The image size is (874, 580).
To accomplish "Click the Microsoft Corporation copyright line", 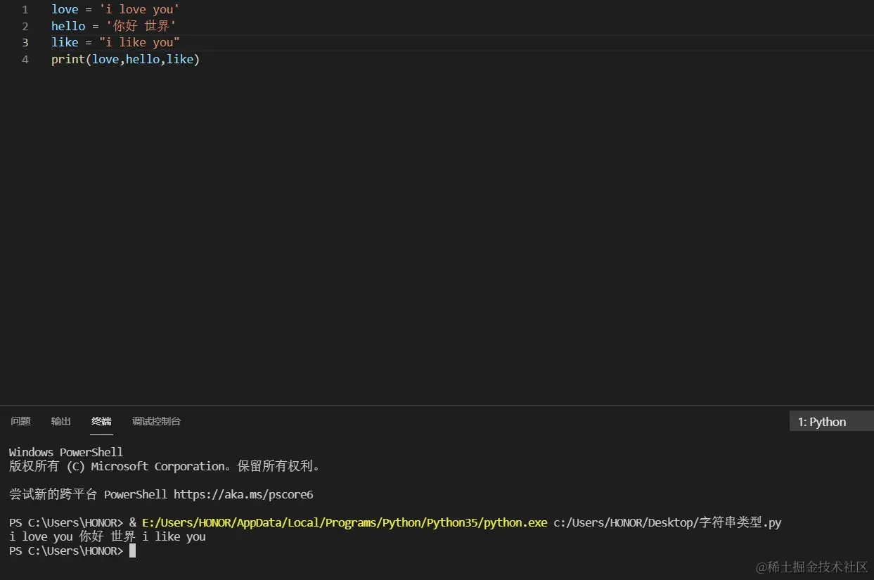I will point(165,466).
